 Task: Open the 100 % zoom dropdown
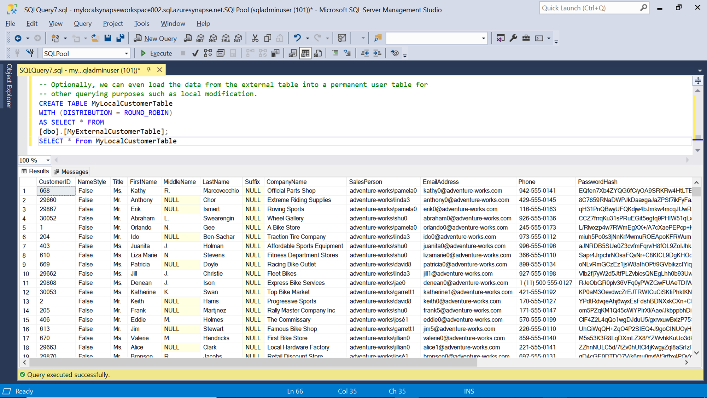pos(48,160)
